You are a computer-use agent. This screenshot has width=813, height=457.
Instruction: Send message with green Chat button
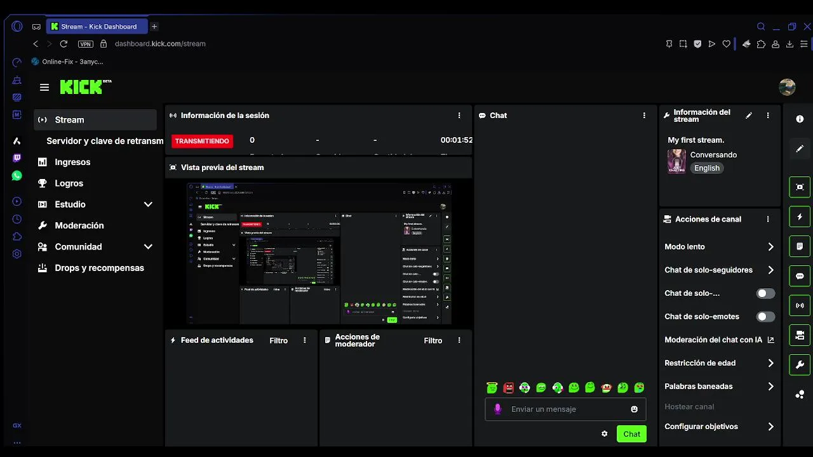click(631, 434)
